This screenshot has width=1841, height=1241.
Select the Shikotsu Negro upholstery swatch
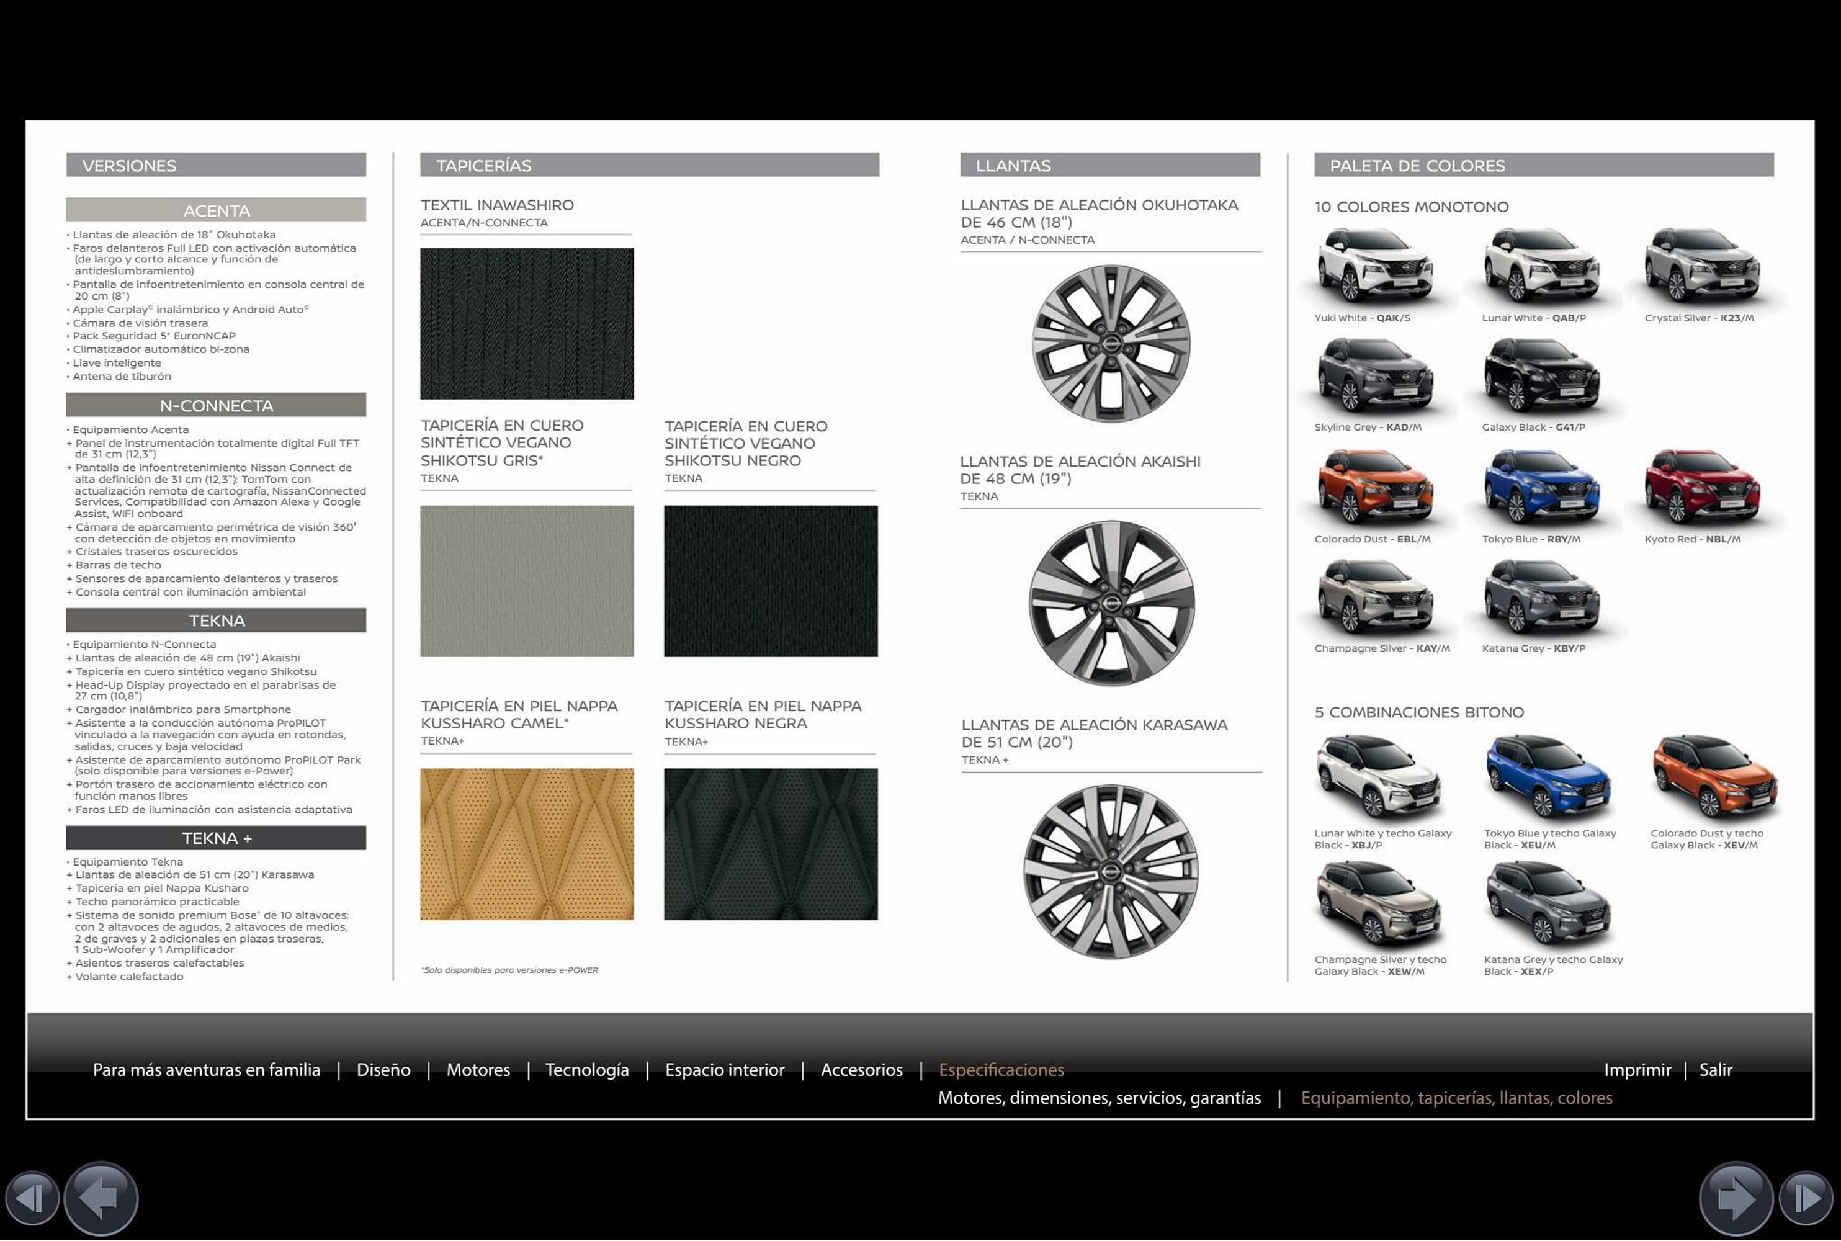771,581
